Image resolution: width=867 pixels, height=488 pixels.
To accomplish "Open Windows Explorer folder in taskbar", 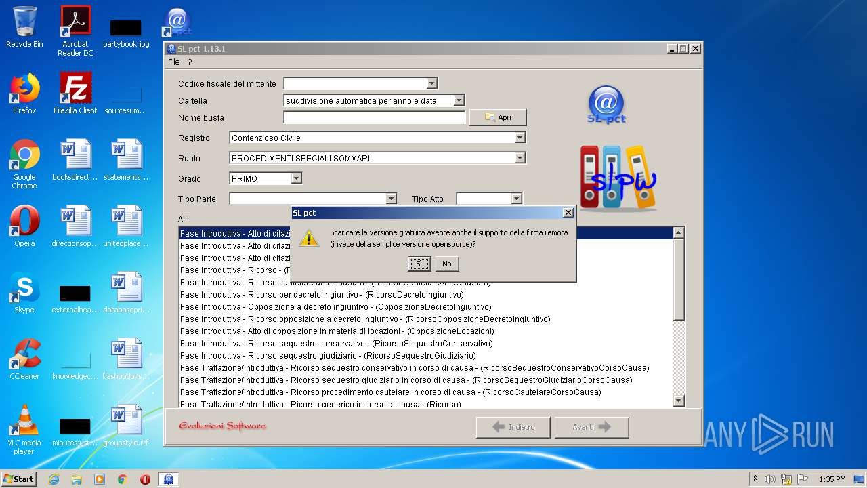I will (77, 479).
